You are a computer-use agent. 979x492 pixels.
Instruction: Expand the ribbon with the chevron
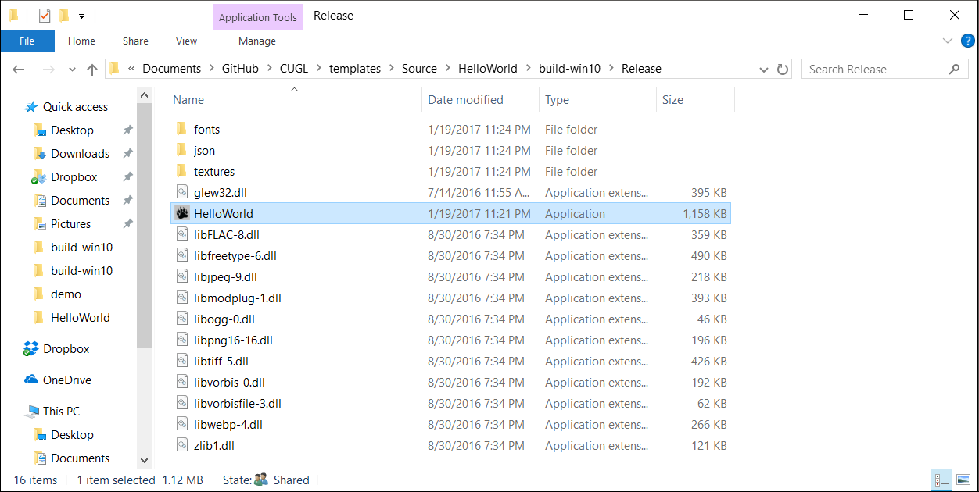948,41
